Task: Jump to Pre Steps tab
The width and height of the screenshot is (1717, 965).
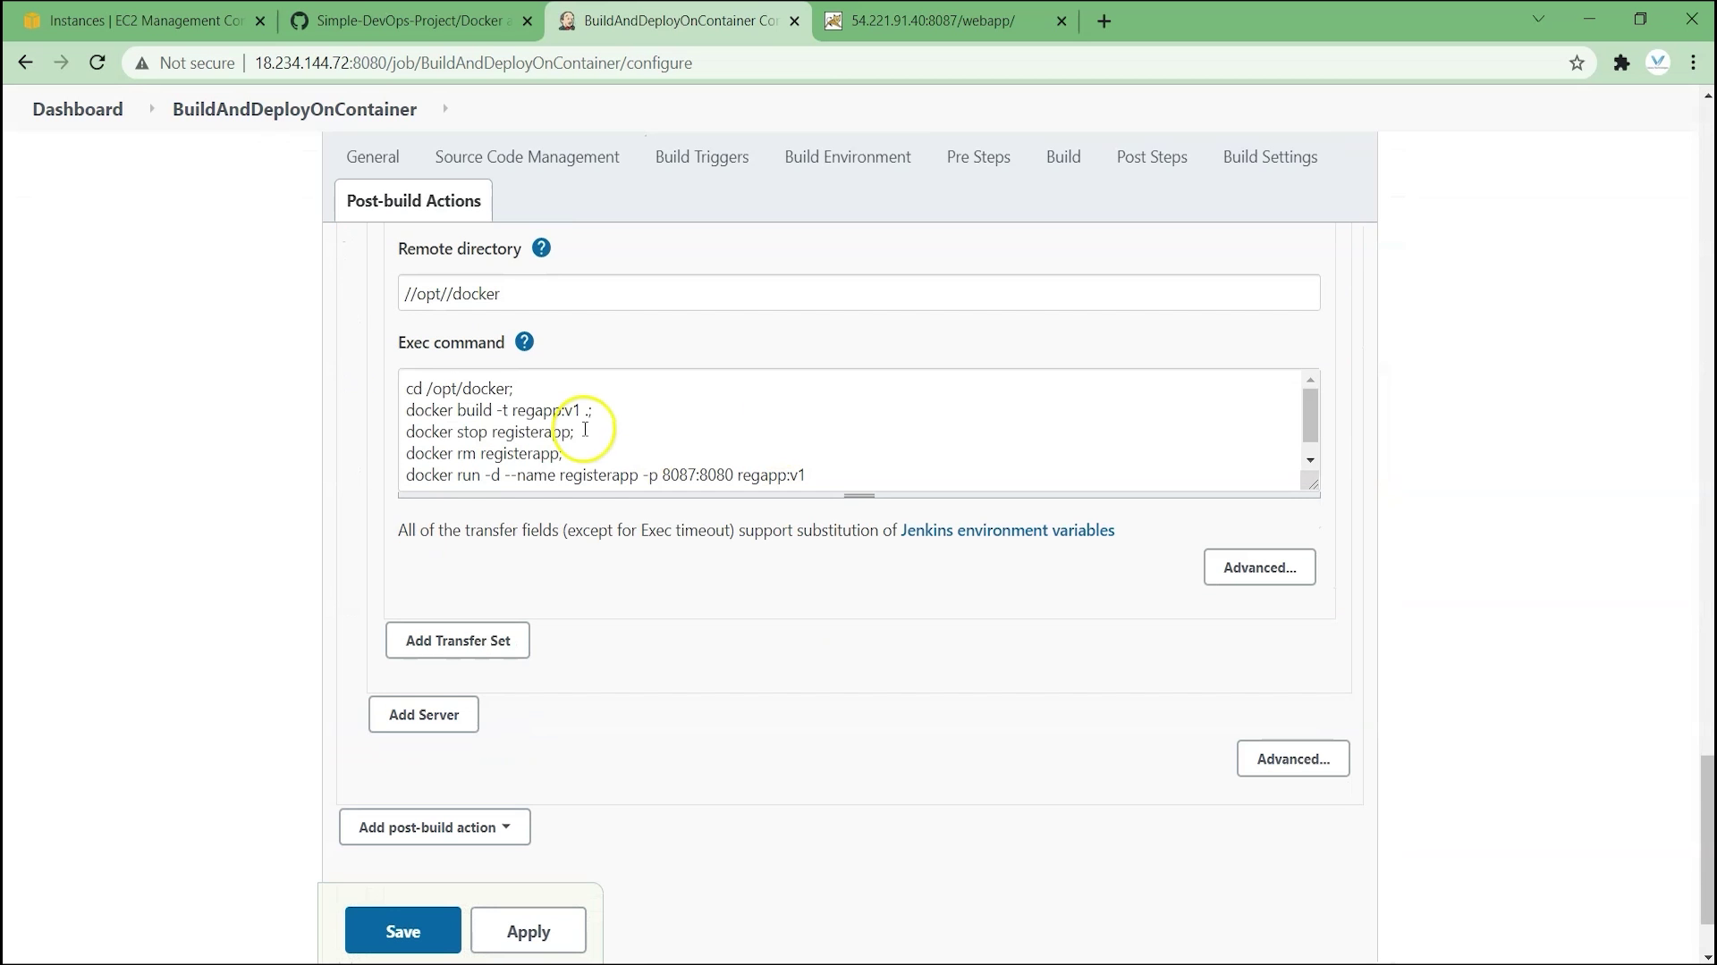Action: point(978,156)
